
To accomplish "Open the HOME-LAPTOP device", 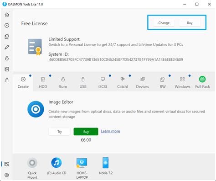I will (x=82, y=168).
